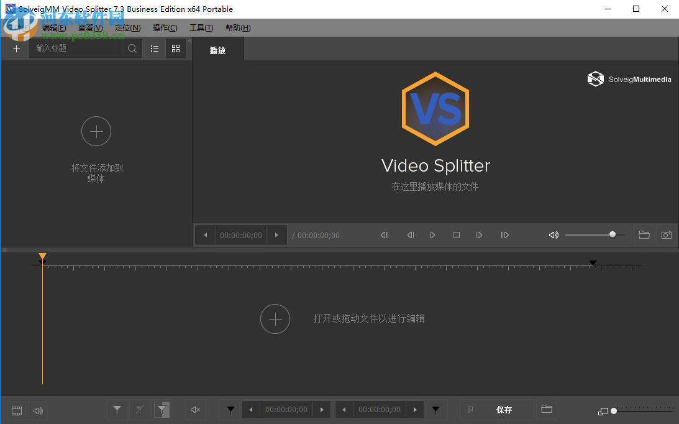Mute player audio via the speaker icon
This screenshot has height=424, width=679.
pos(553,235)
